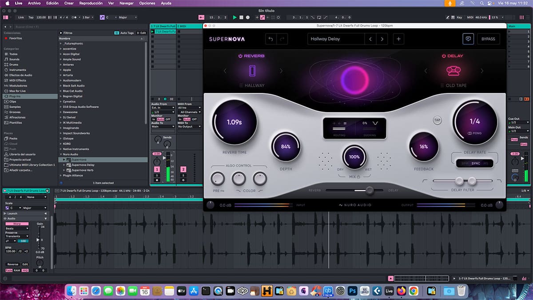The image size is (533, 300).
Task: Toggle the clip HiQ button
Action: (x=25, y=270)
